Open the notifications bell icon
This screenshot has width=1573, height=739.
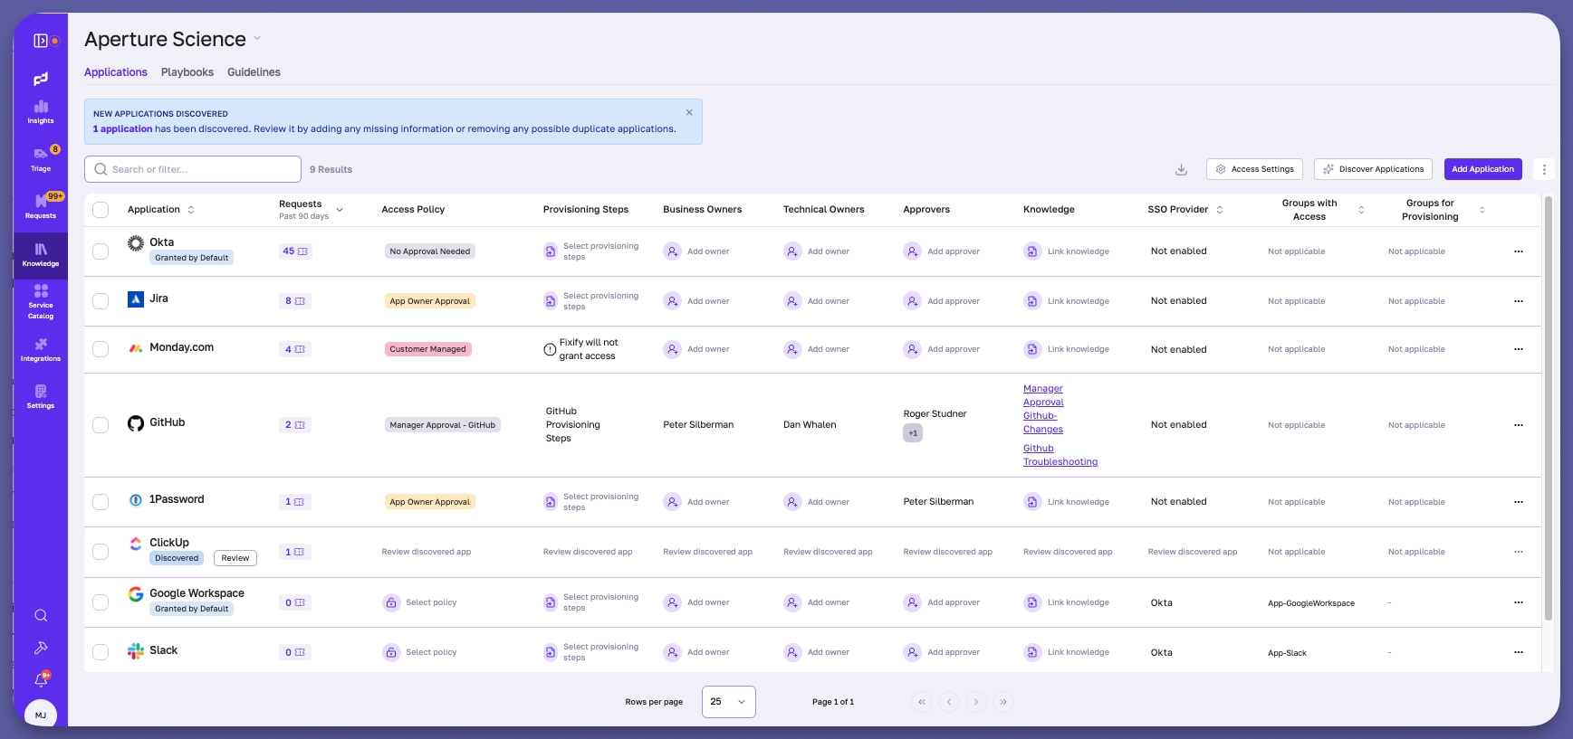point(41,679)
